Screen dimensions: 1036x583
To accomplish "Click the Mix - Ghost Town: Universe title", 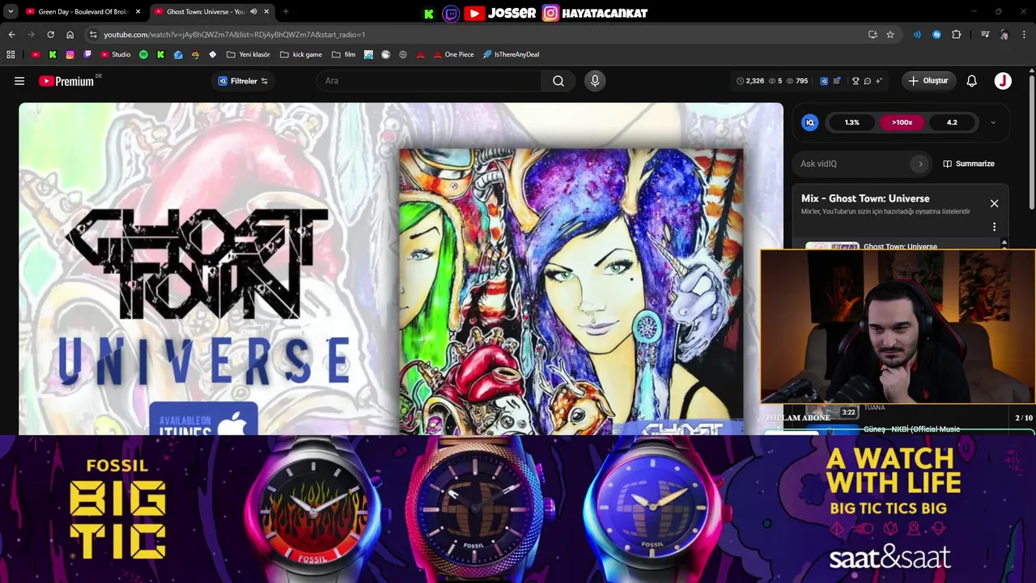I will [865, 198].
